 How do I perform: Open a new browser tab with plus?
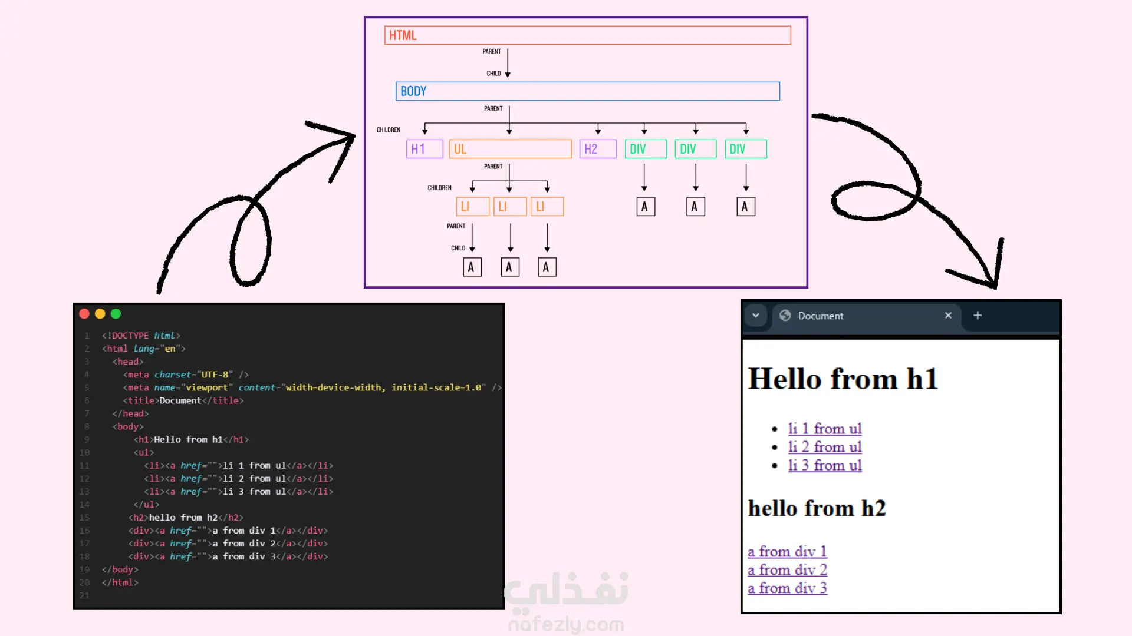point(978,316)
